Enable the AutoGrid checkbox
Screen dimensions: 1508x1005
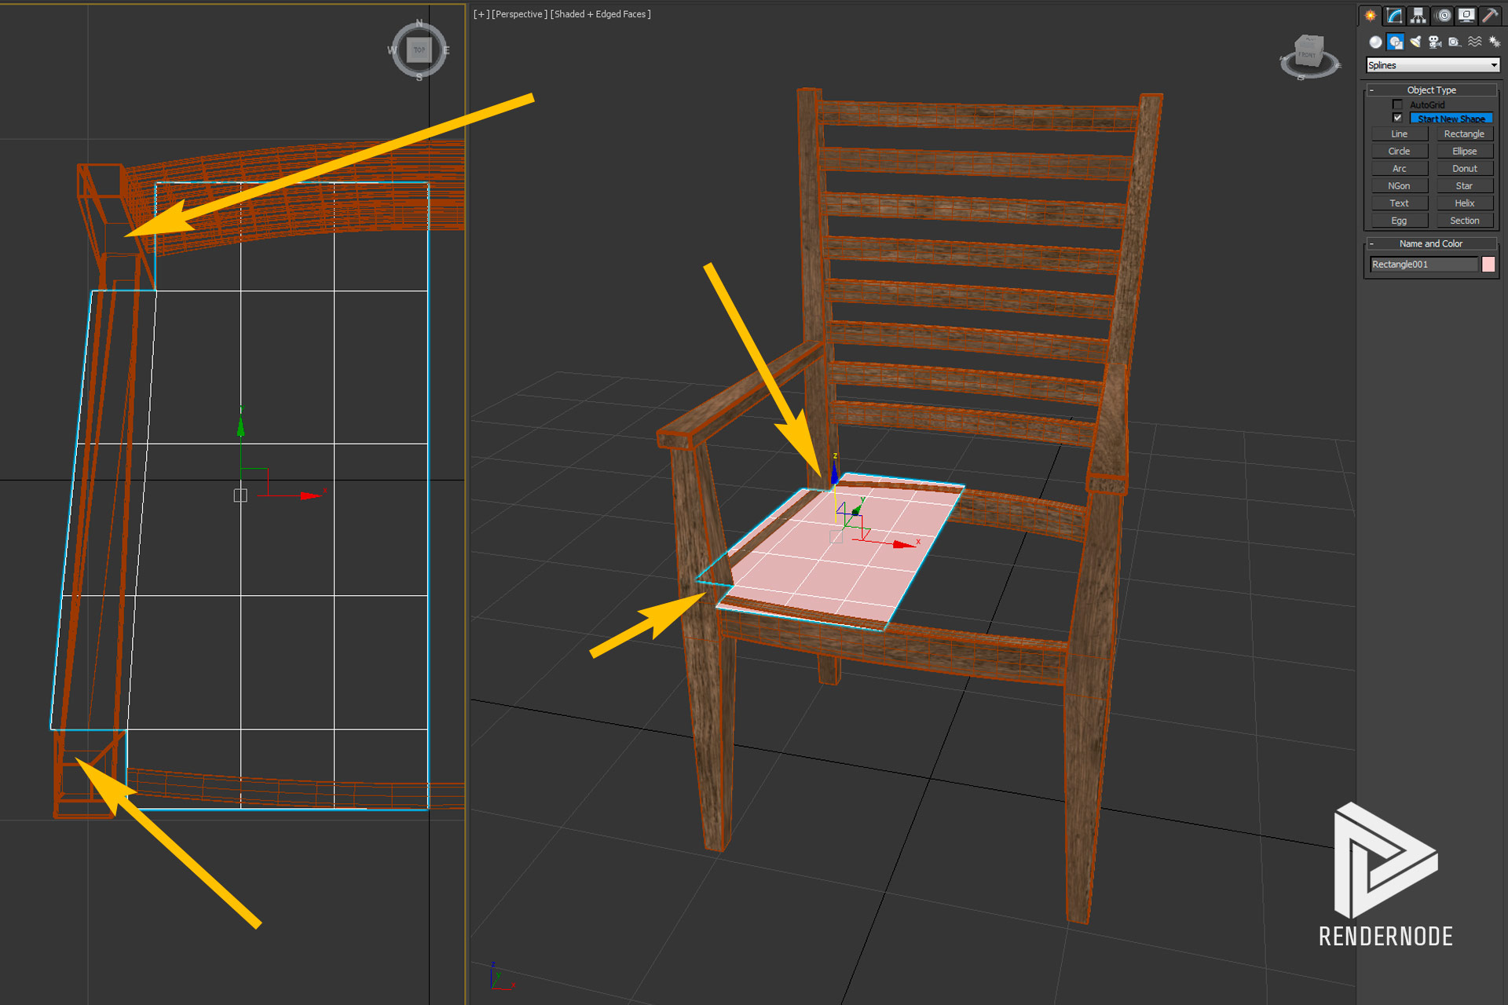click(x=1397, y=104)
